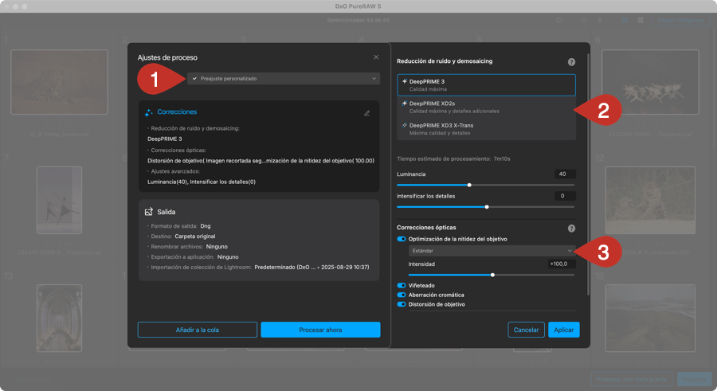717x391 pixels.
Task: Select the seascape thumbnail number 18
Action: click(x=650, y=319)
